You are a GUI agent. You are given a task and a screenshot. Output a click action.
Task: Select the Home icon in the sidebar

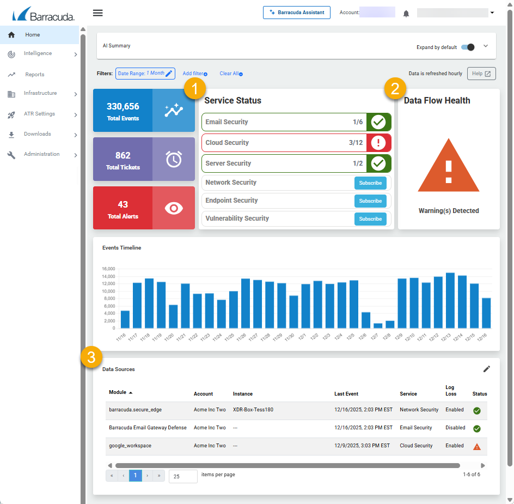11,34
